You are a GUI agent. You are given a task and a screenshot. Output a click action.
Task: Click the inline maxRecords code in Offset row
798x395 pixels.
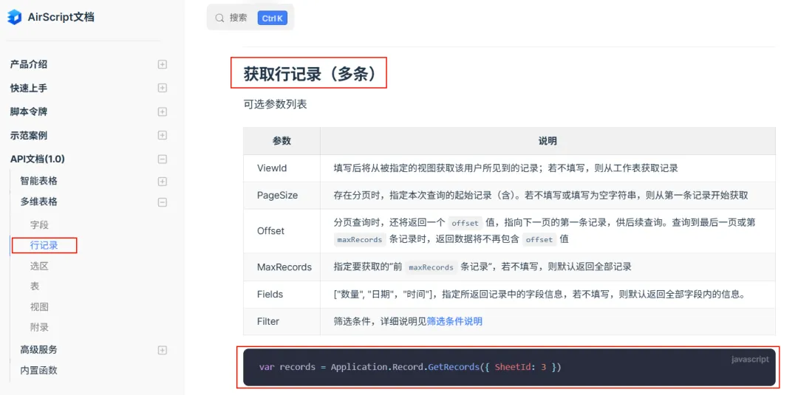[x=360, y=239]
